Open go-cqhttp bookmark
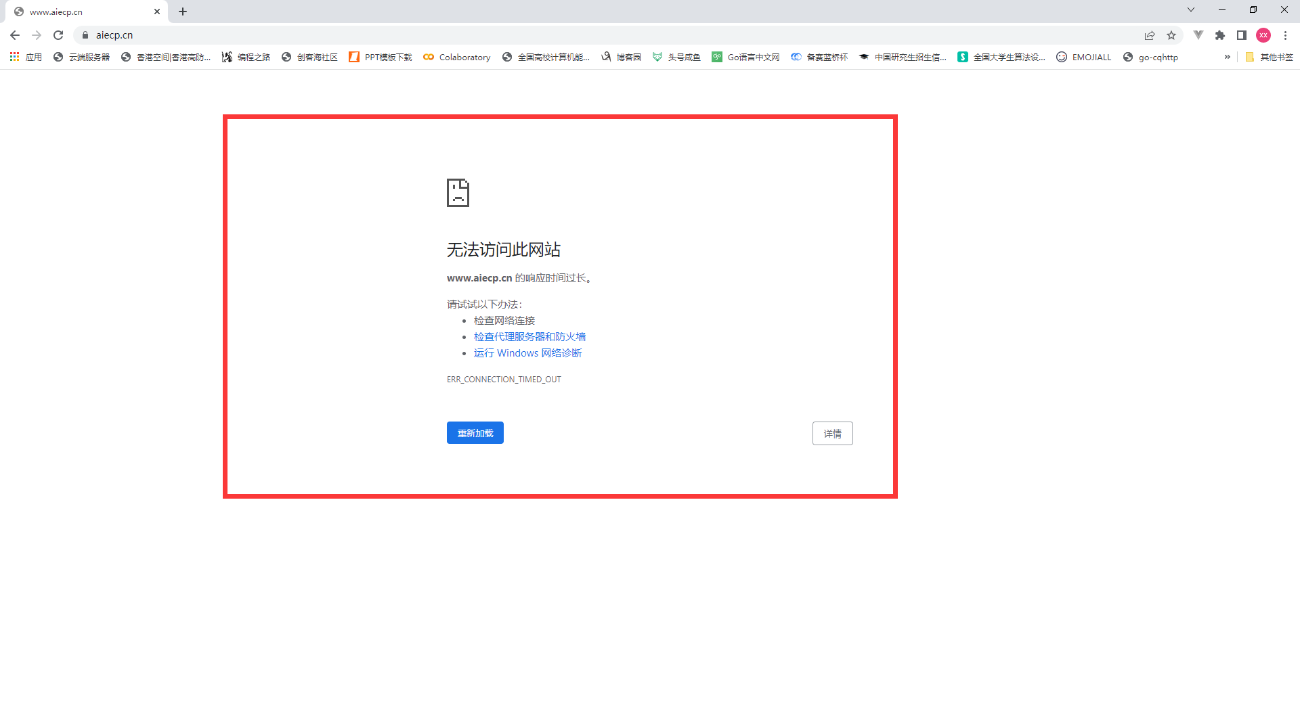 (x=1150, y=57)
